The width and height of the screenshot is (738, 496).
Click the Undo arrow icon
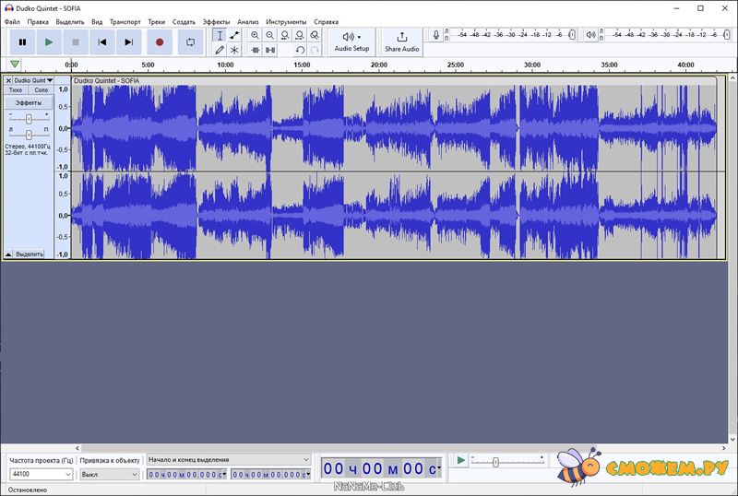pyautogui.click(x=300, y=50)
